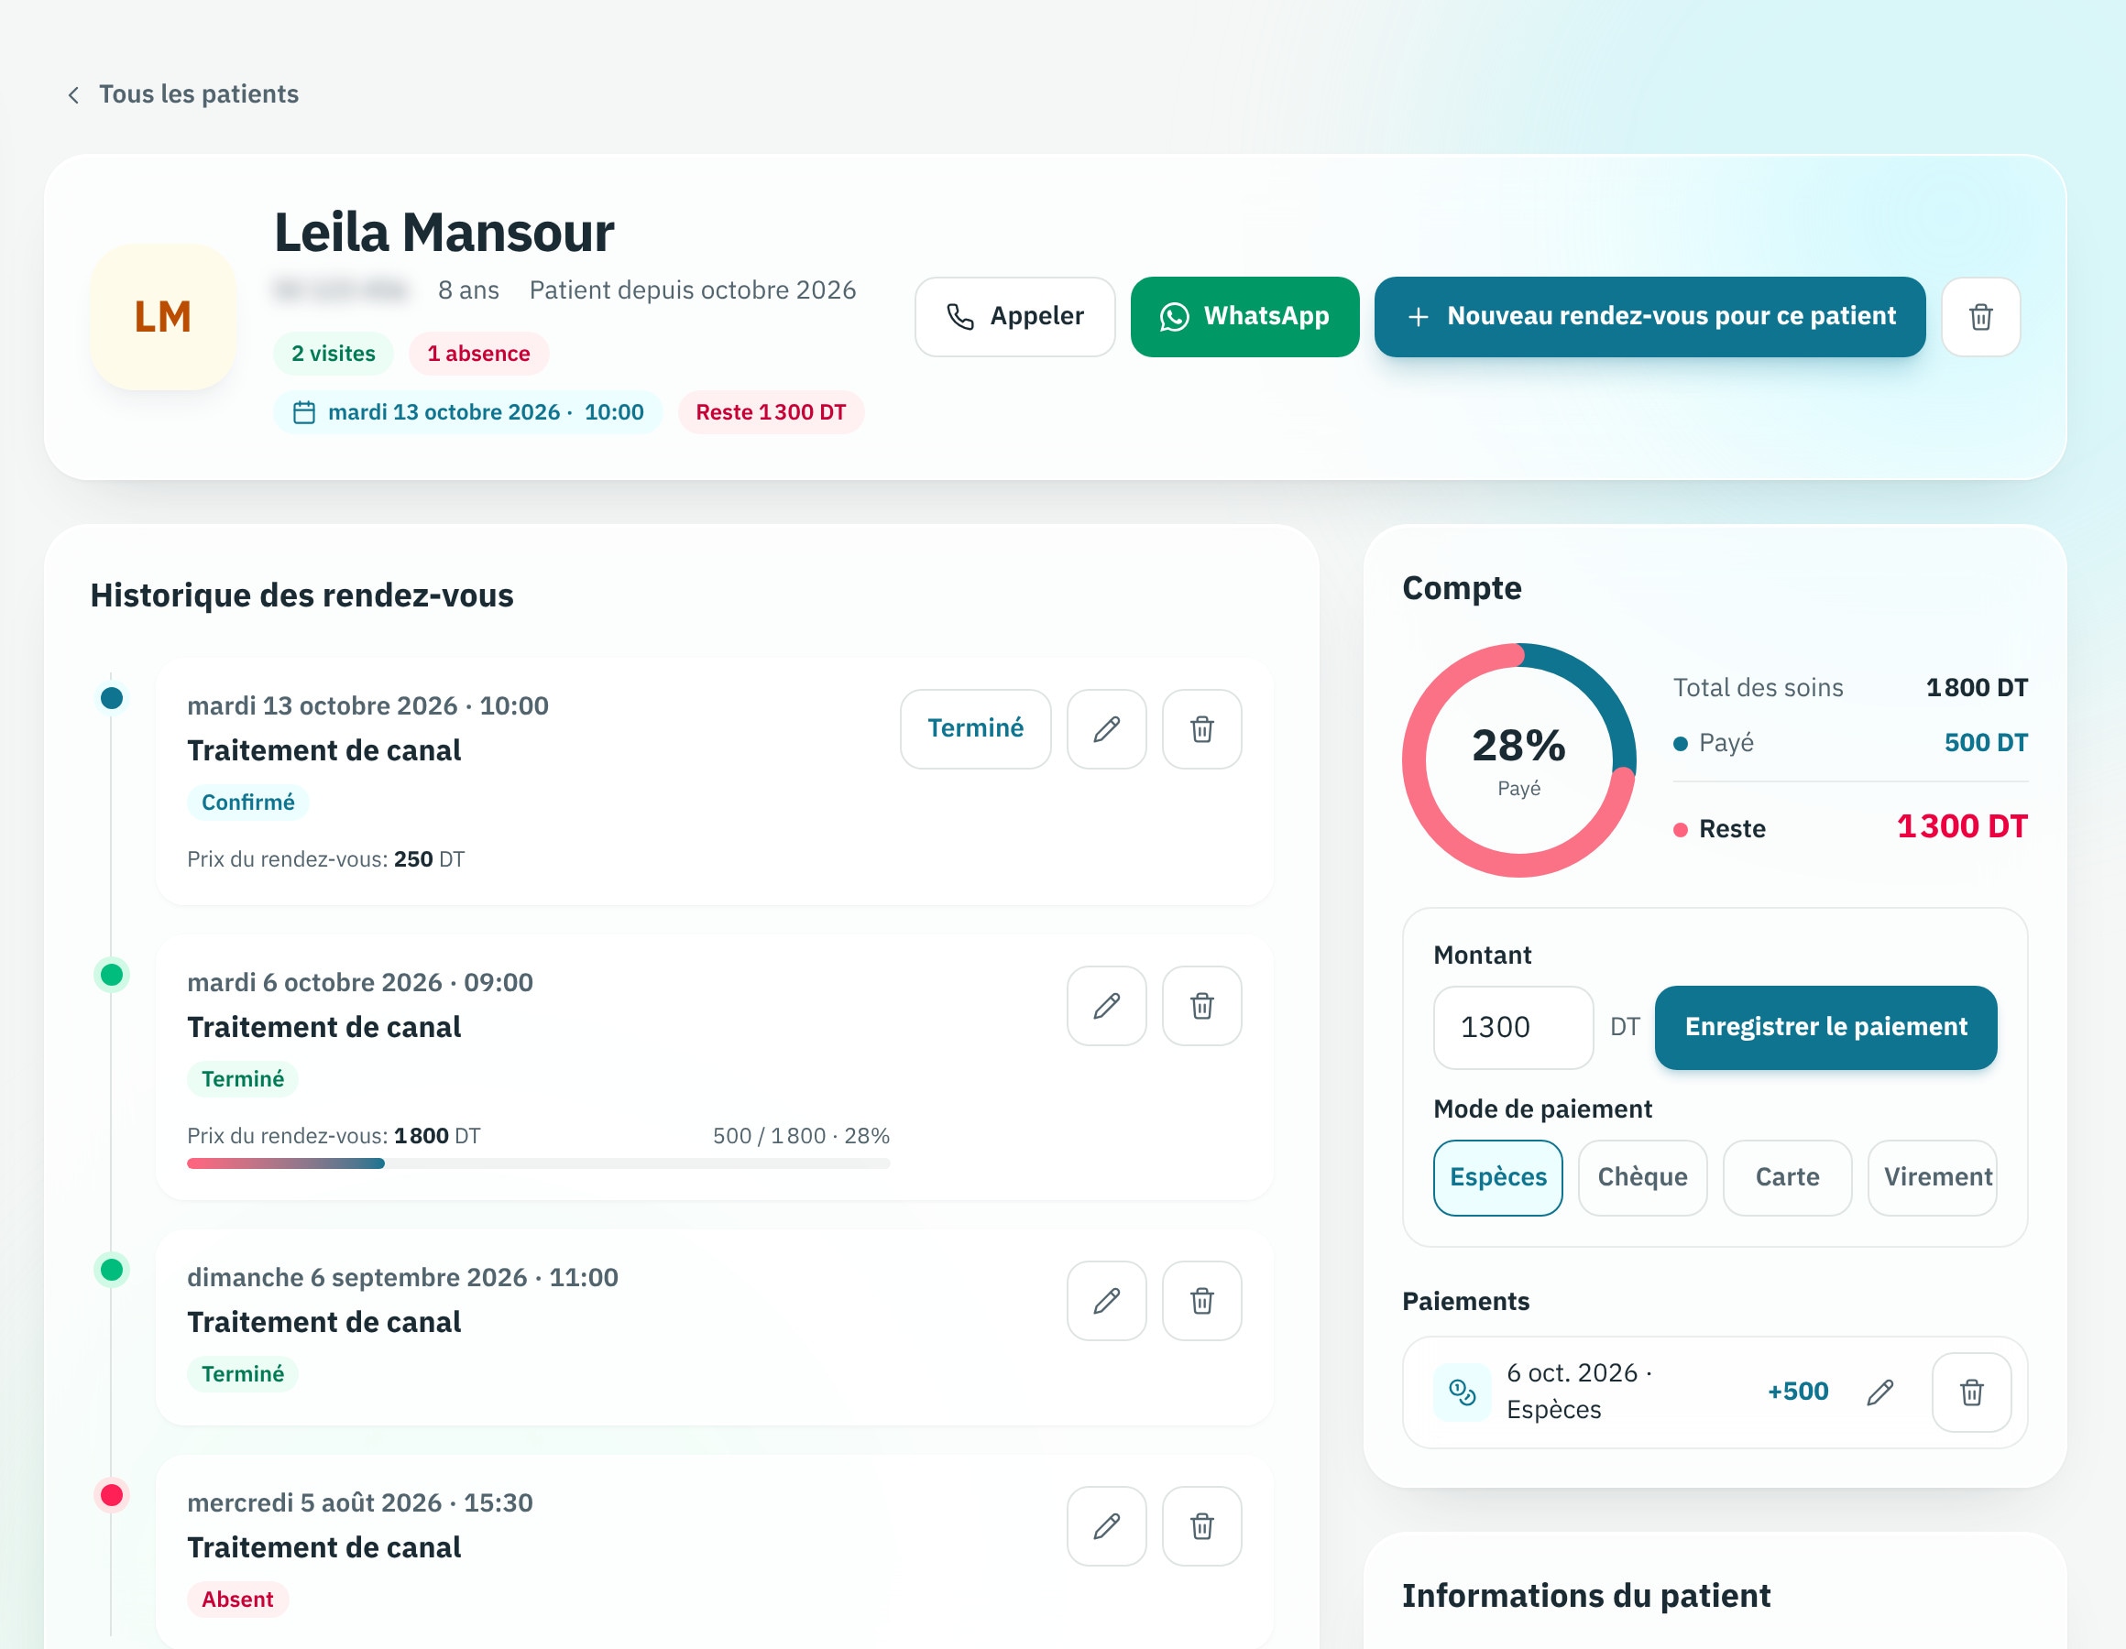
Task: Delete the 6 septembre 2026 appointment
Action: click(x=1201, y=1300)
